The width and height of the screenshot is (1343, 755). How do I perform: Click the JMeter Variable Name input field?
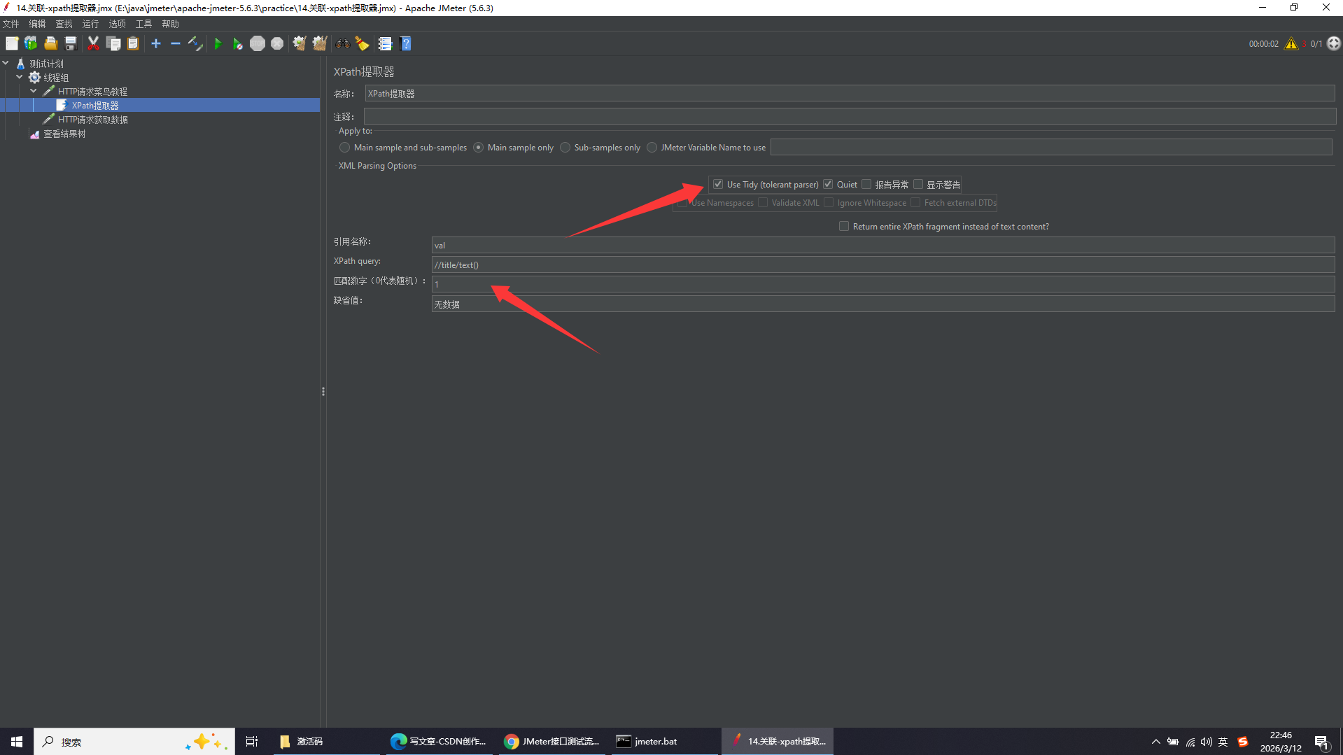1051,147
